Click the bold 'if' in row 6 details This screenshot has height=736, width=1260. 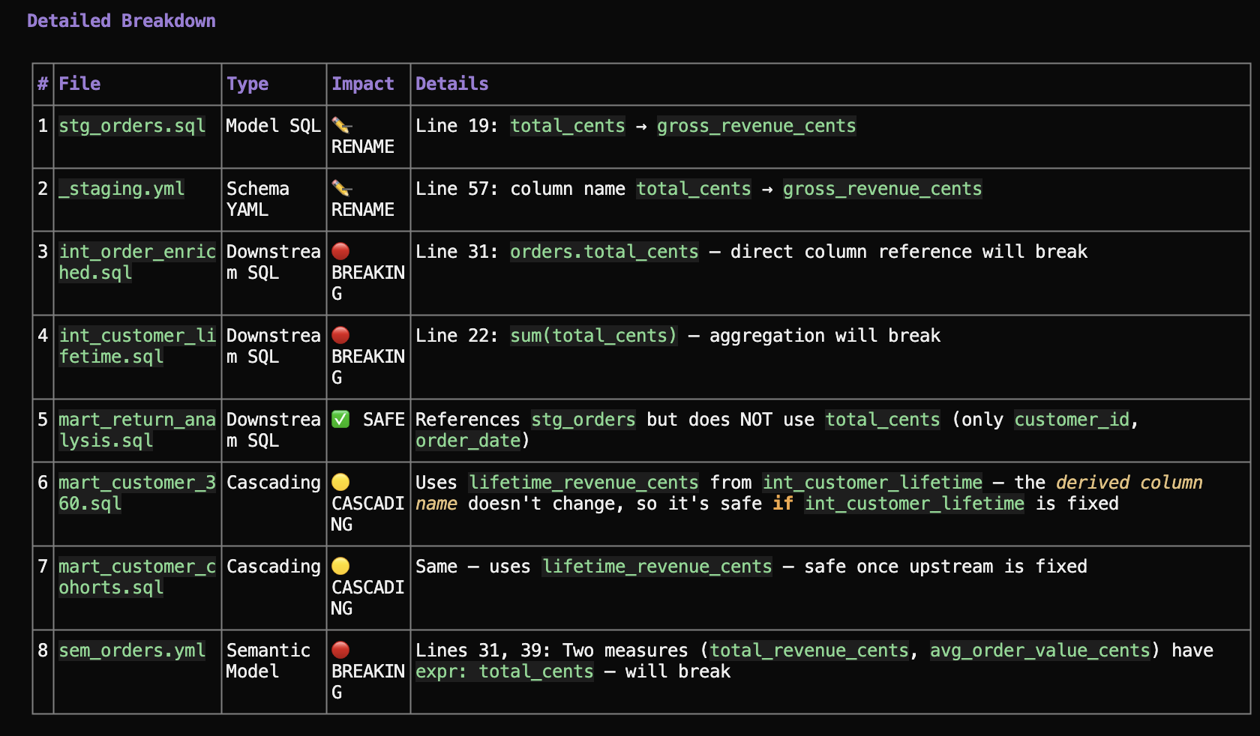pos(783,504)
